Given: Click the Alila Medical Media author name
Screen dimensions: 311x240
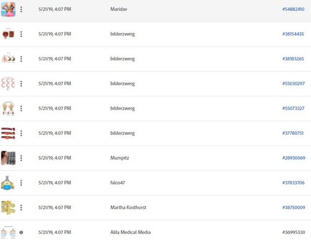Looking at the screenshot, I should [x=130, y=233].
